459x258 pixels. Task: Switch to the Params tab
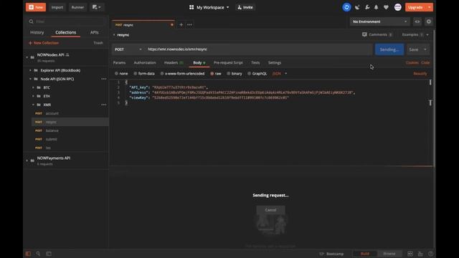tap(119, 62)
